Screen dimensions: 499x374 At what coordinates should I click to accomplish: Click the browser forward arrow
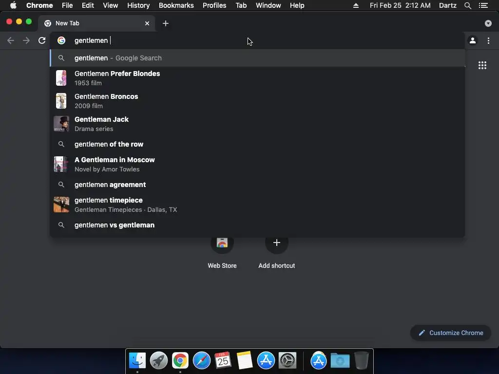[x=26, y=40]
